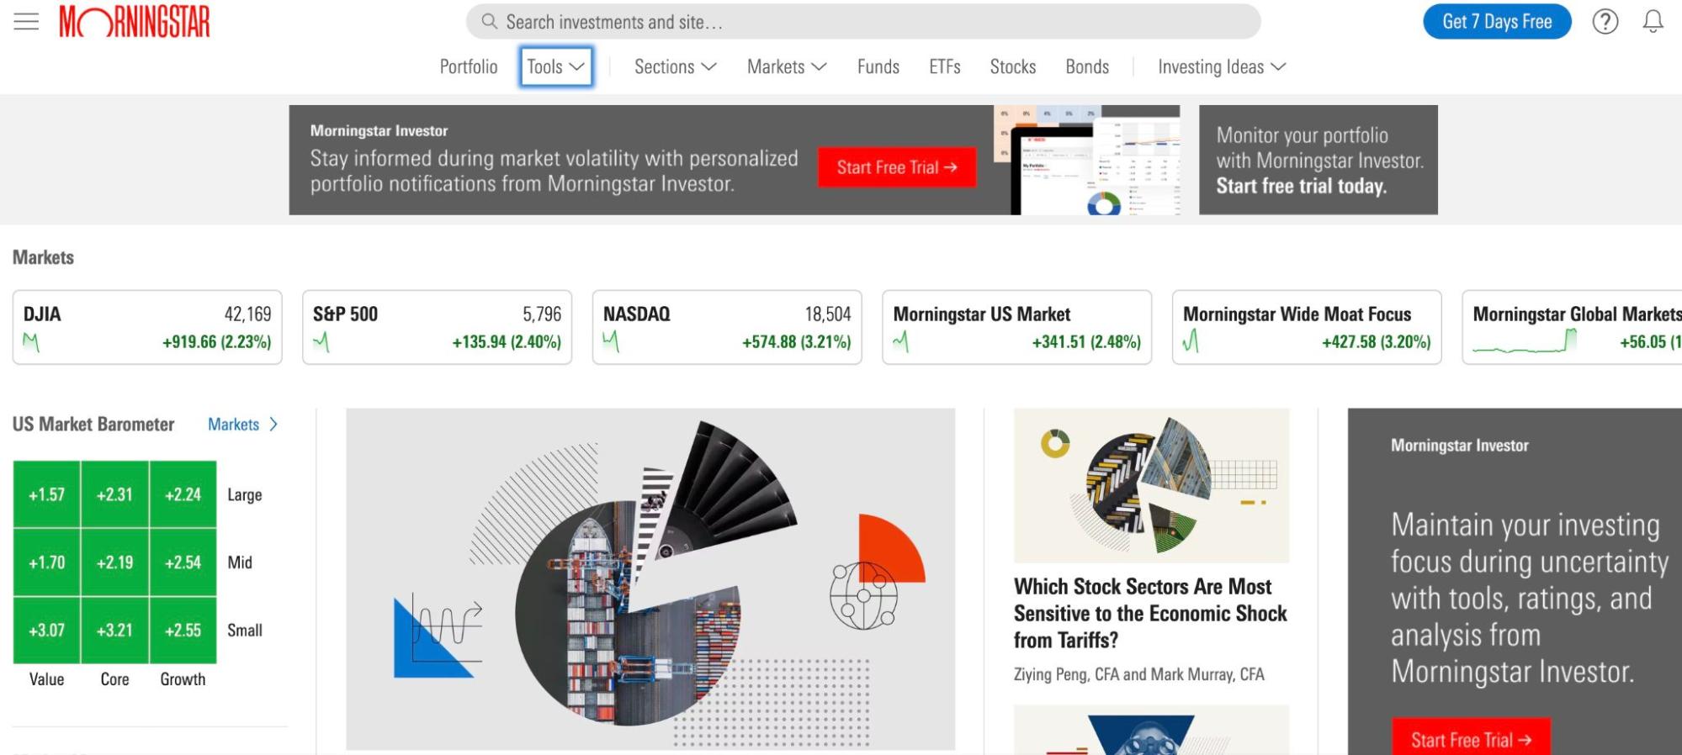1682x755 pixels.
Task: Select Mid Growth barometer cell +2.54
Action: coord(183,562)
